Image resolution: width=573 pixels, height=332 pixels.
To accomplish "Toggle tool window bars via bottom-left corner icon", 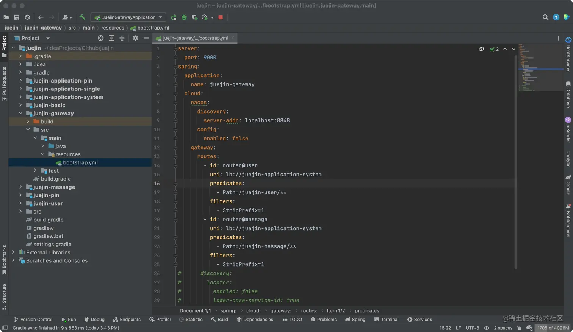I will point(5,328).
